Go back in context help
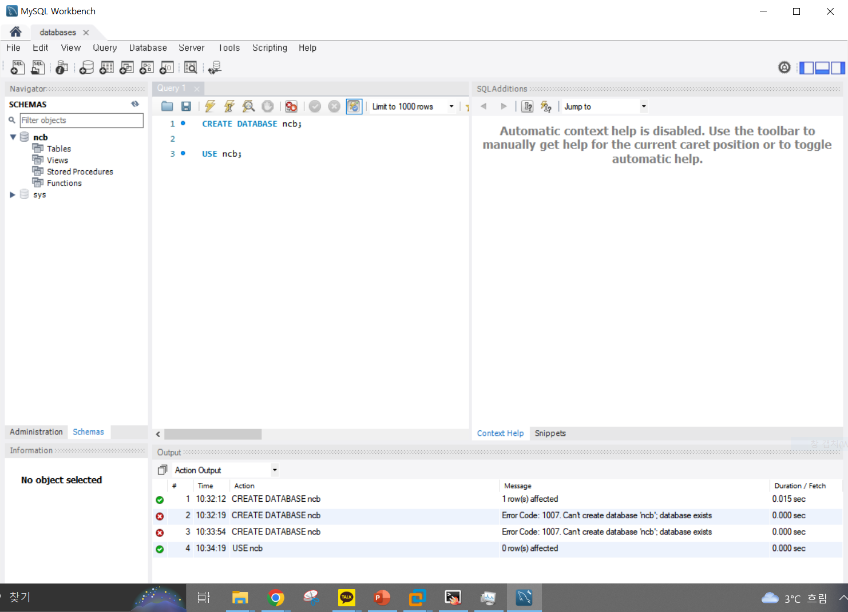Image resolution: width=848 pixels, height=612 pixels. tap(484, 106)
